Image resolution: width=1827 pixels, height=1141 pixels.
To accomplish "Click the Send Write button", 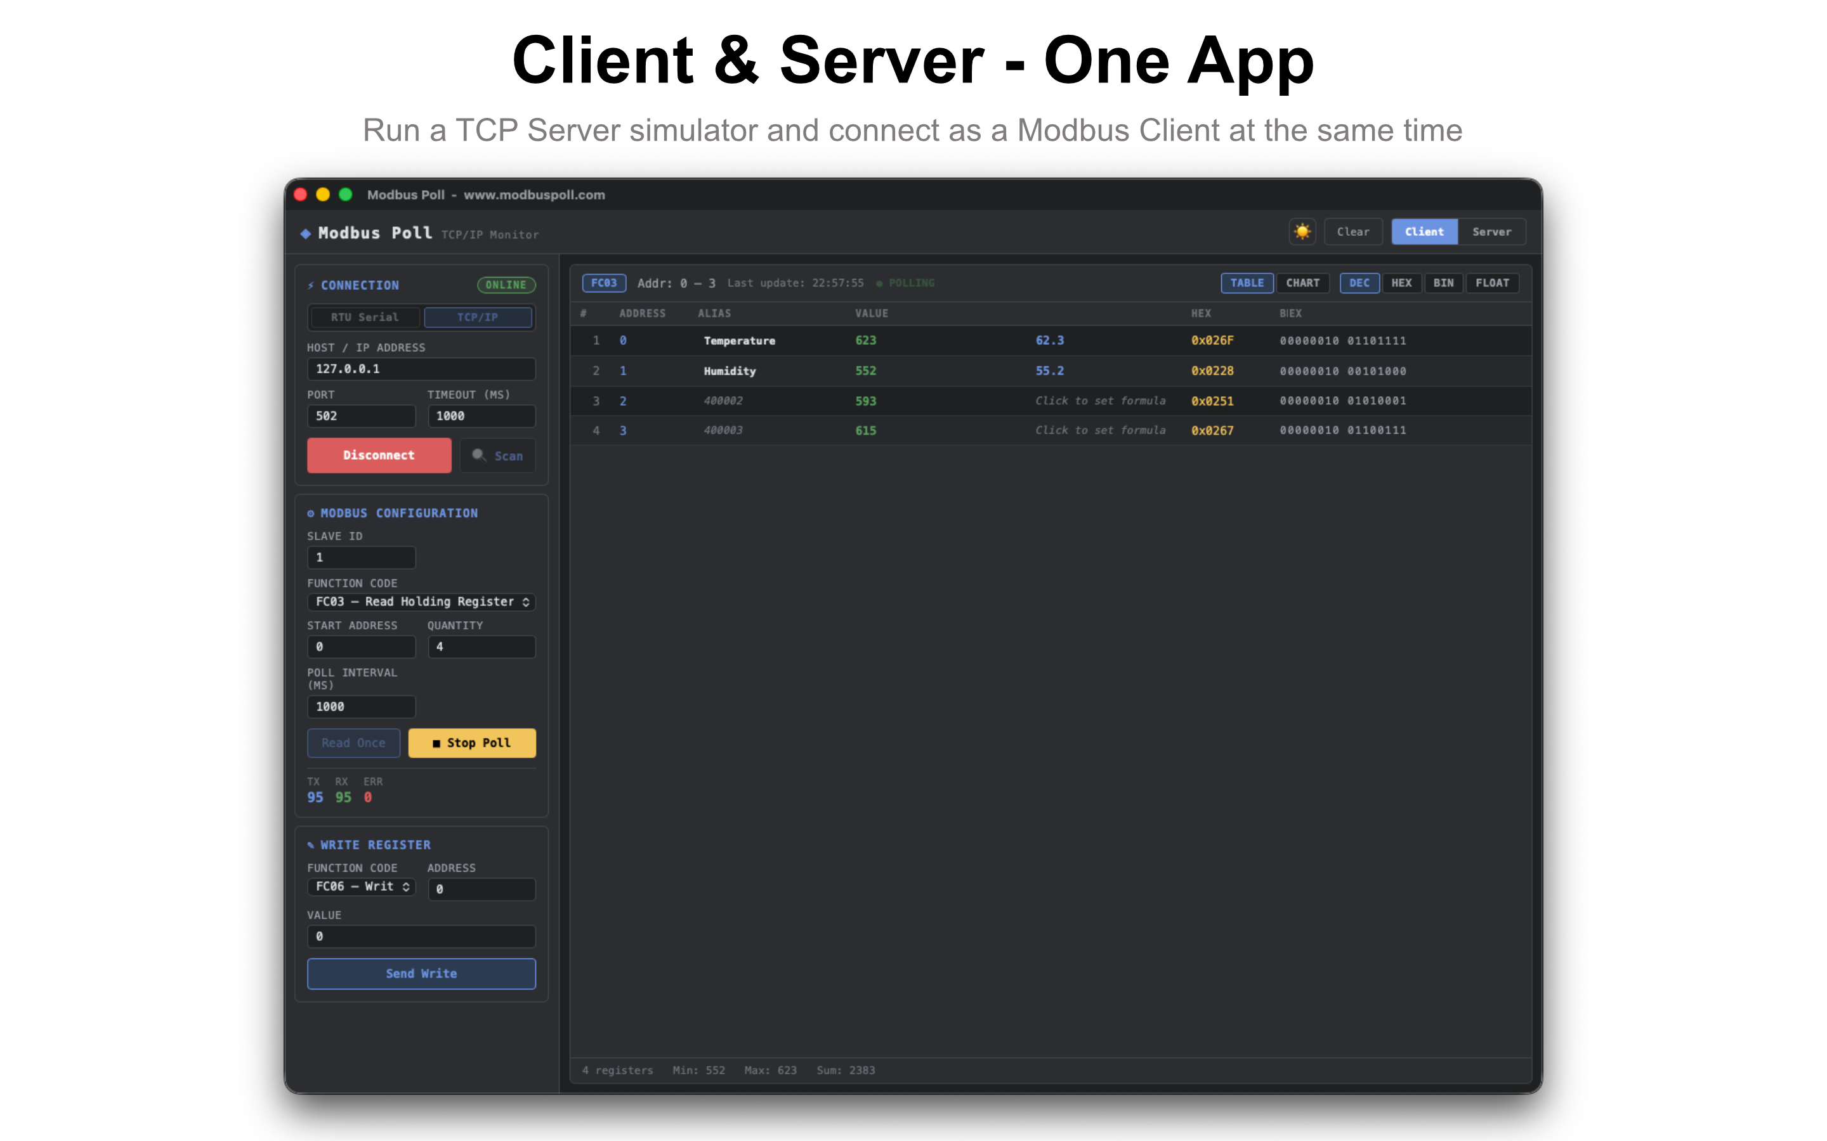I will click(421, 974).
